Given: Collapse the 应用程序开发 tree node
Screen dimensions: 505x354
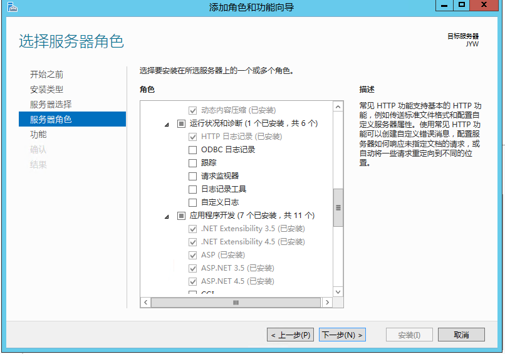Looking at the screenshot, I should point(167,216).
